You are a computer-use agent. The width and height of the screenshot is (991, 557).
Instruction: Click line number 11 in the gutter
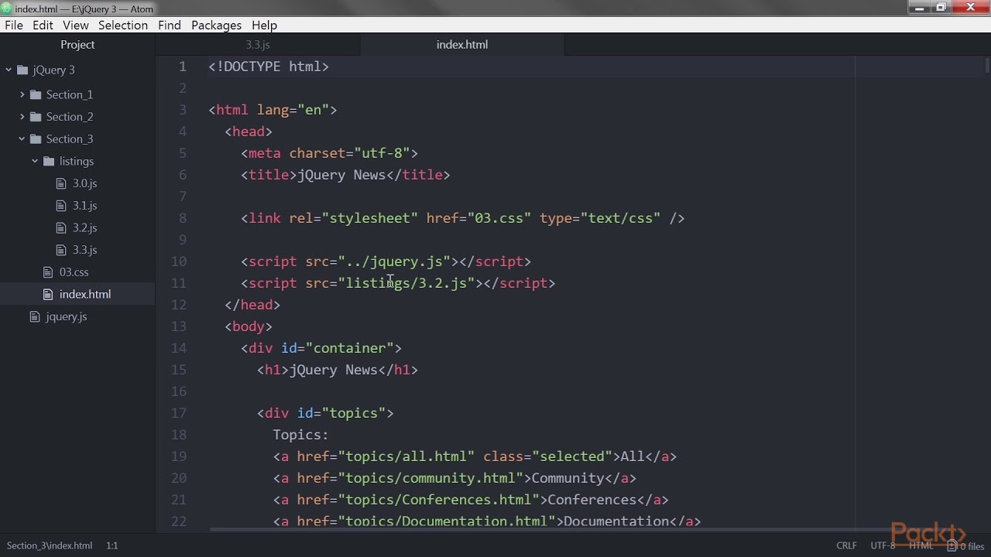(x=179, y=283)
